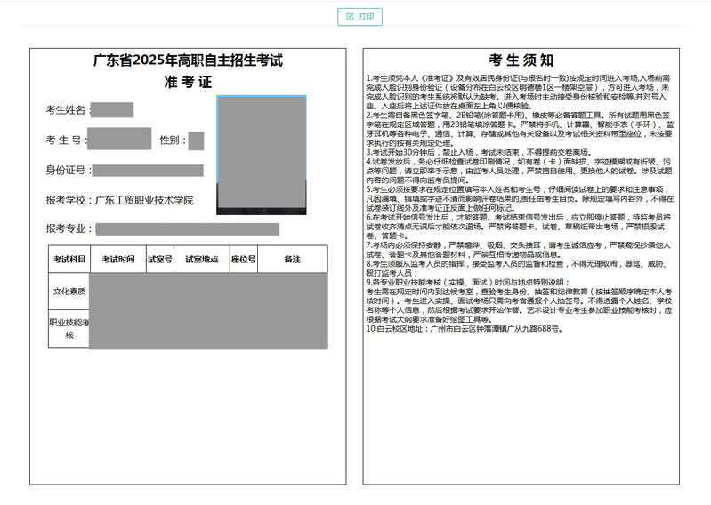
Task: Click the 白云校区地址 line in the notice
Action: pyautogui.click(x=464, y=328)
